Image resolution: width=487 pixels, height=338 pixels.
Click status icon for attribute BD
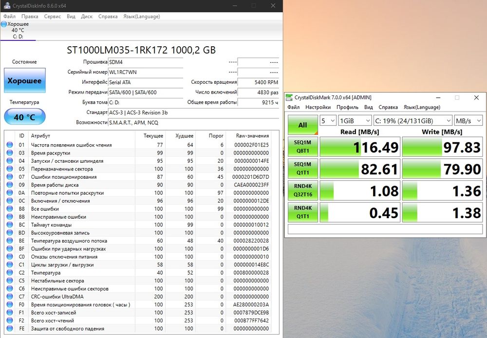pyautogui.click(x=10, y=233)
